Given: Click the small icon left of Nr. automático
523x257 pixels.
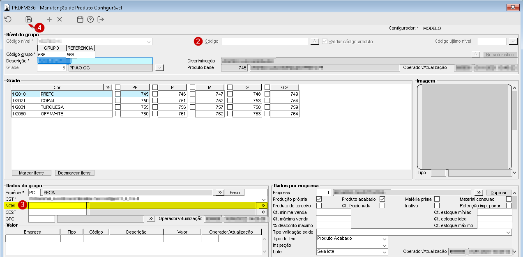Looking at the screenshot, I should coord(476,55).
